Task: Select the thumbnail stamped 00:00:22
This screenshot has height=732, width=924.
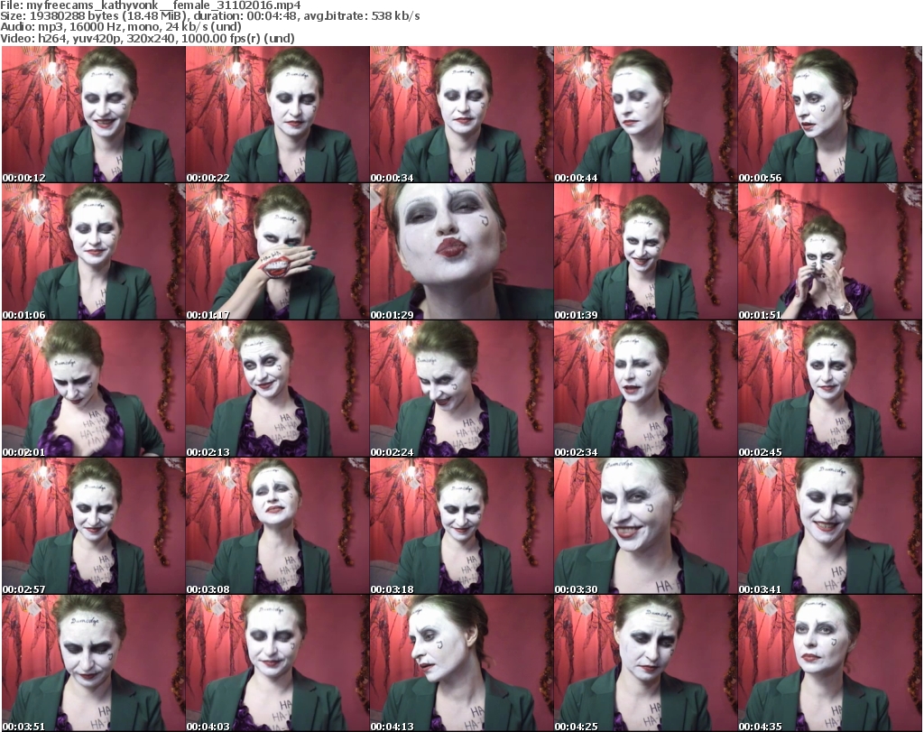Action: pos(278,115)
